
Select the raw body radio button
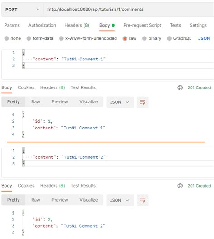pos(125,38)
